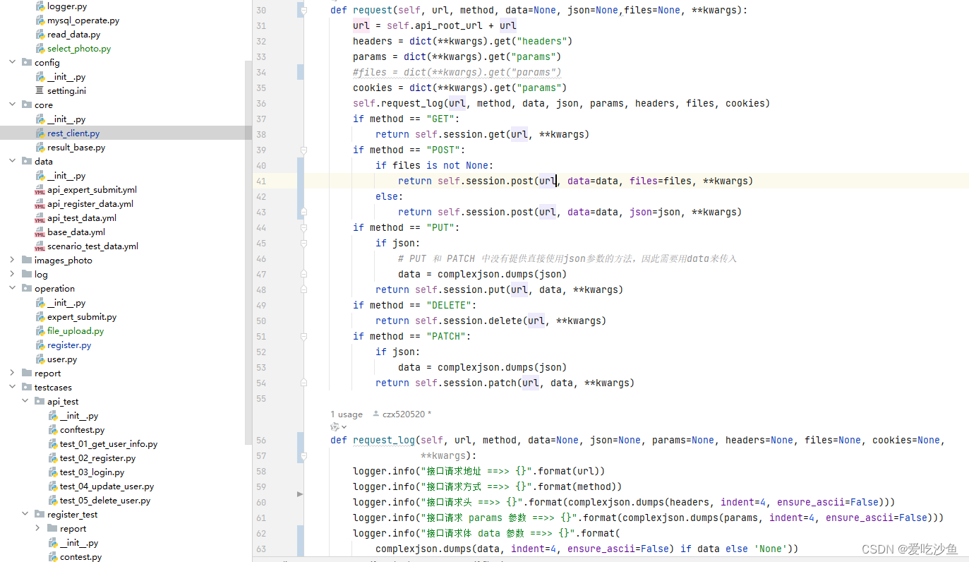
Task: Click the result_base.py file icon
Action: pos(40,148)
